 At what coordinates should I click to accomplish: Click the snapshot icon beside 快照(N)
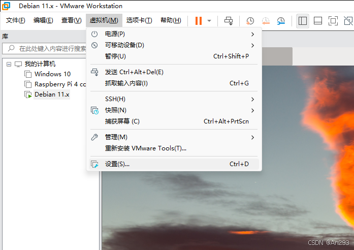pos(94,110)
